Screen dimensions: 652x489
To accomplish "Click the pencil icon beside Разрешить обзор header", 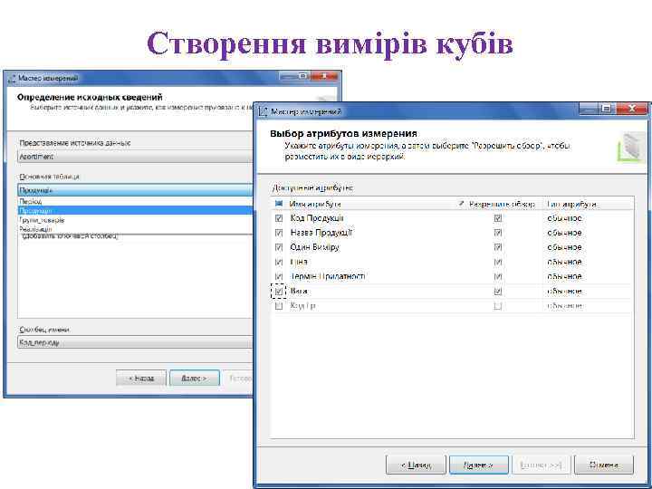I will pyautogui.click(x=461, y=204).
